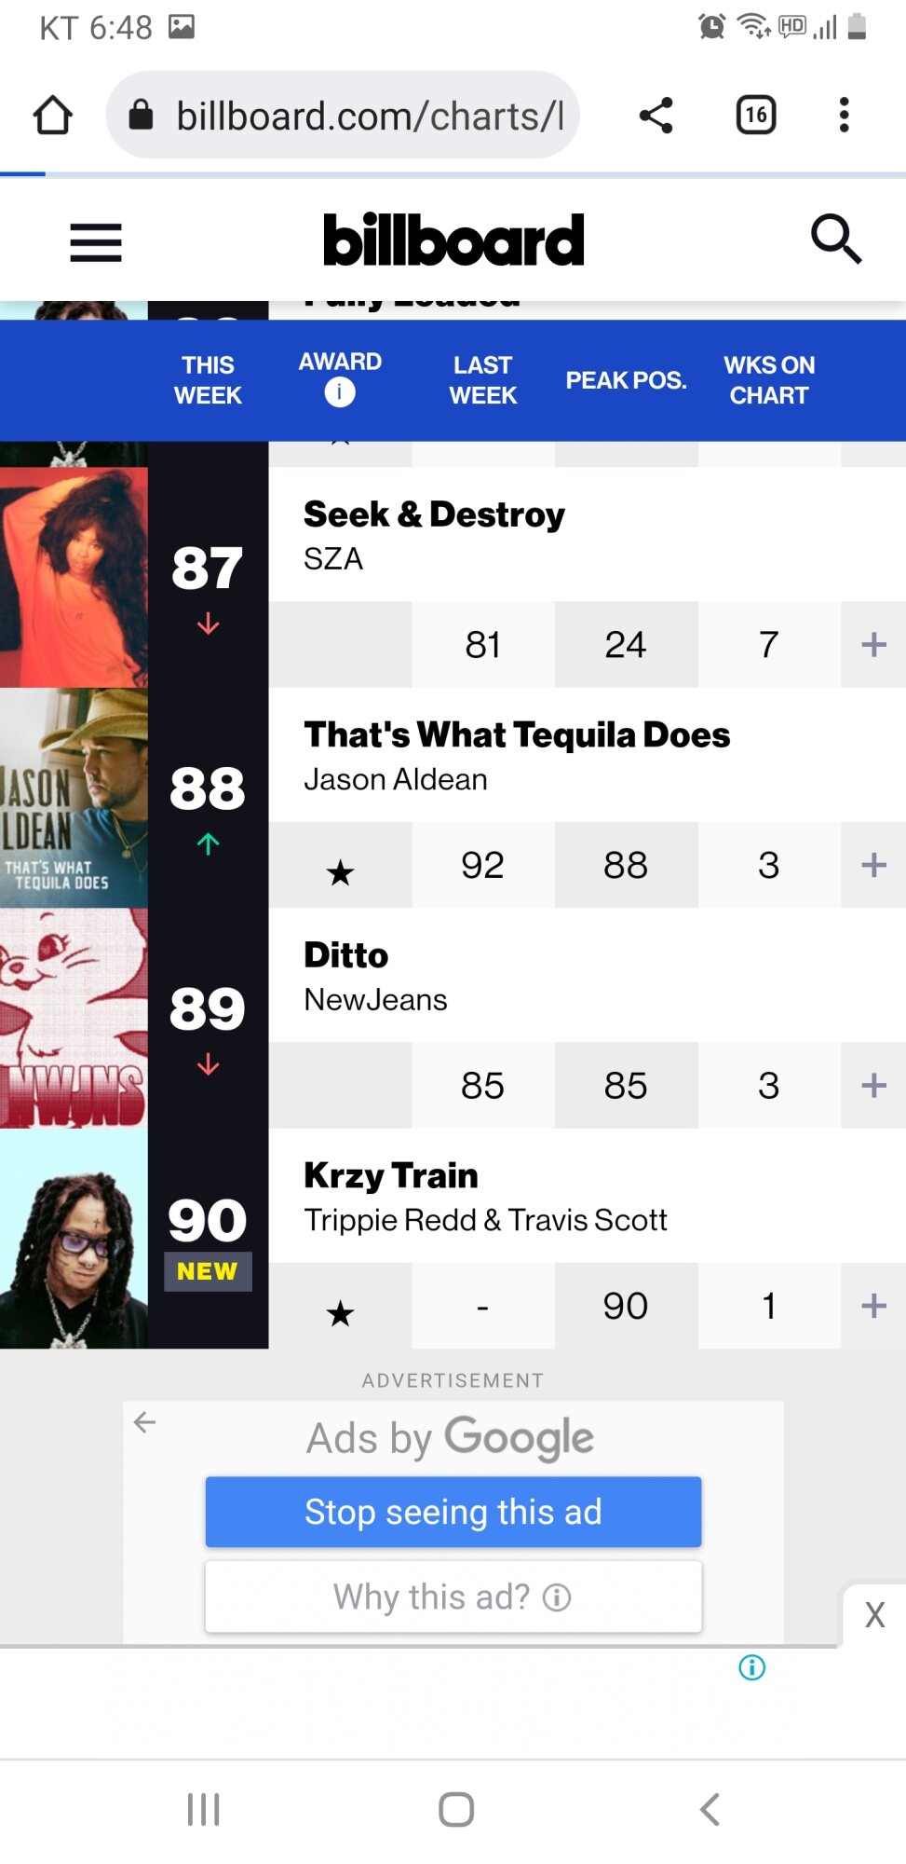906x1864 pixels.
Task: Tap the browser home icon
Action: tap(52, 116)
